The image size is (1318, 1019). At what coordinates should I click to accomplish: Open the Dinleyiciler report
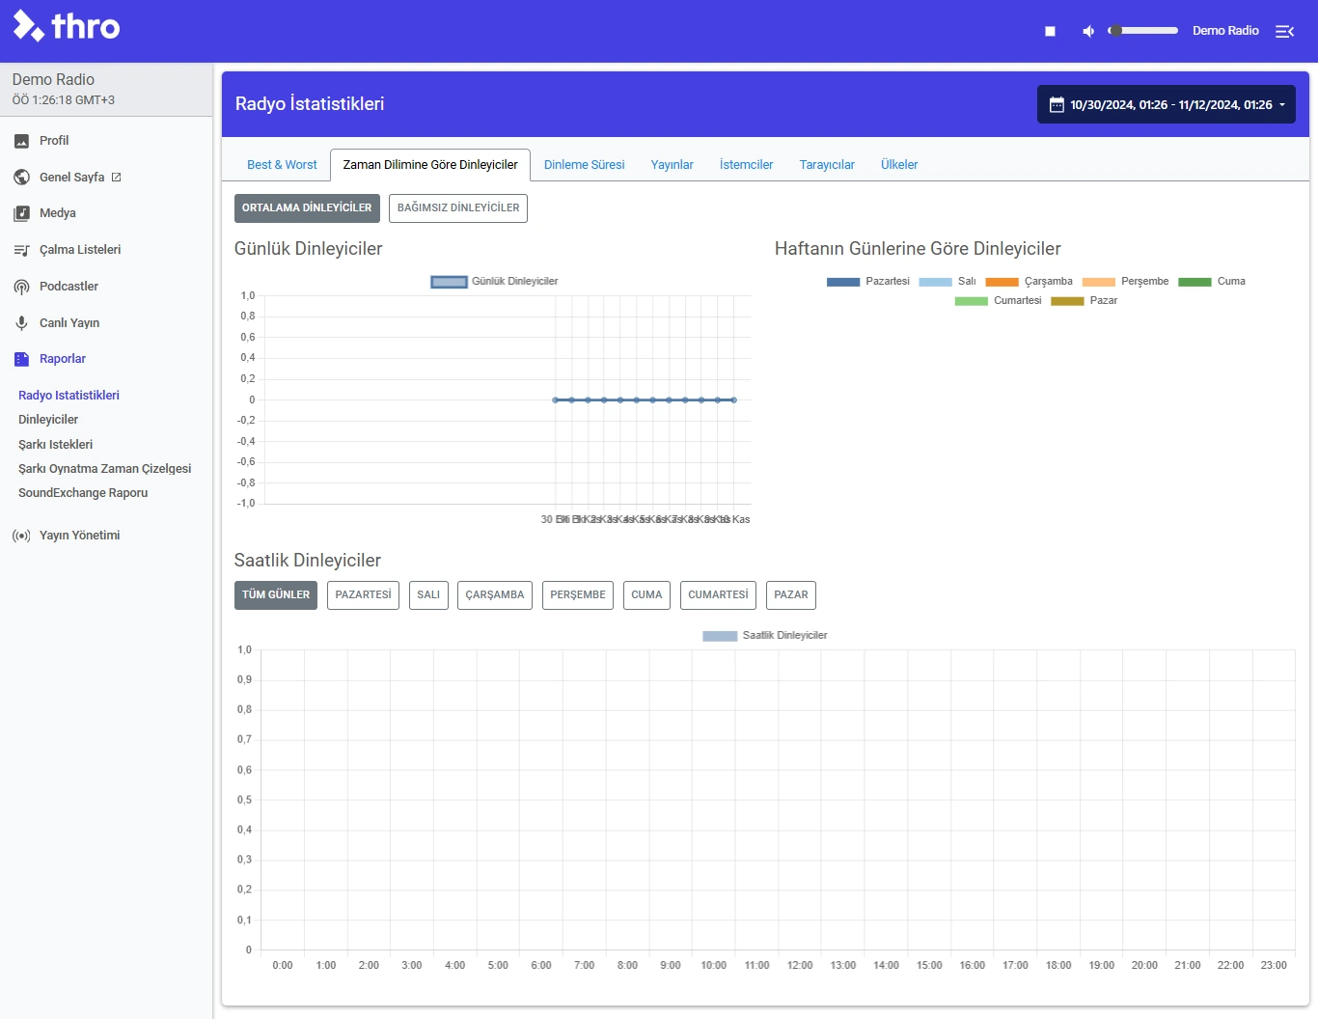click(48, 420)
